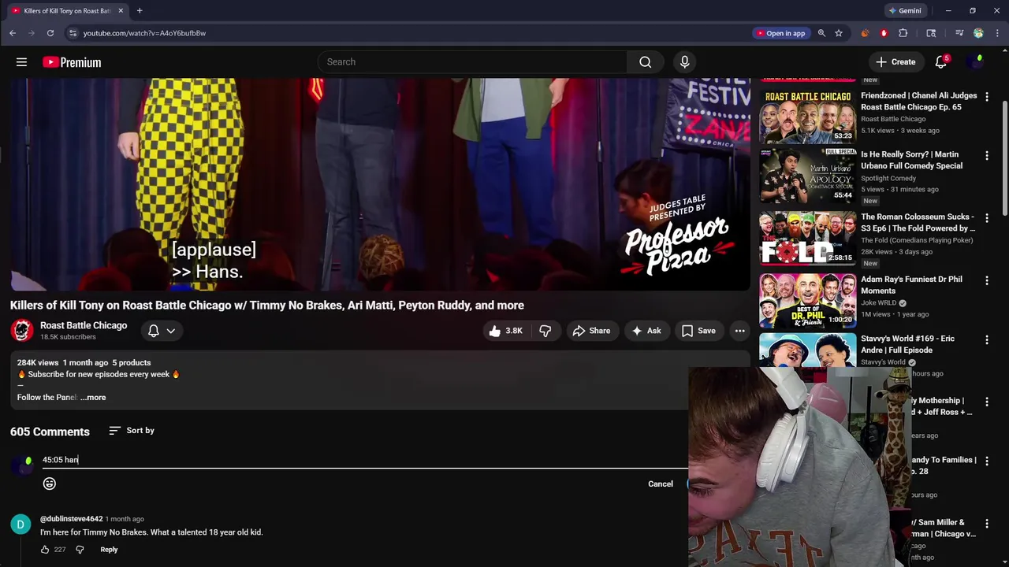
Task: Expand subscription notification bell dropdown
Action: tap(162, 331)
